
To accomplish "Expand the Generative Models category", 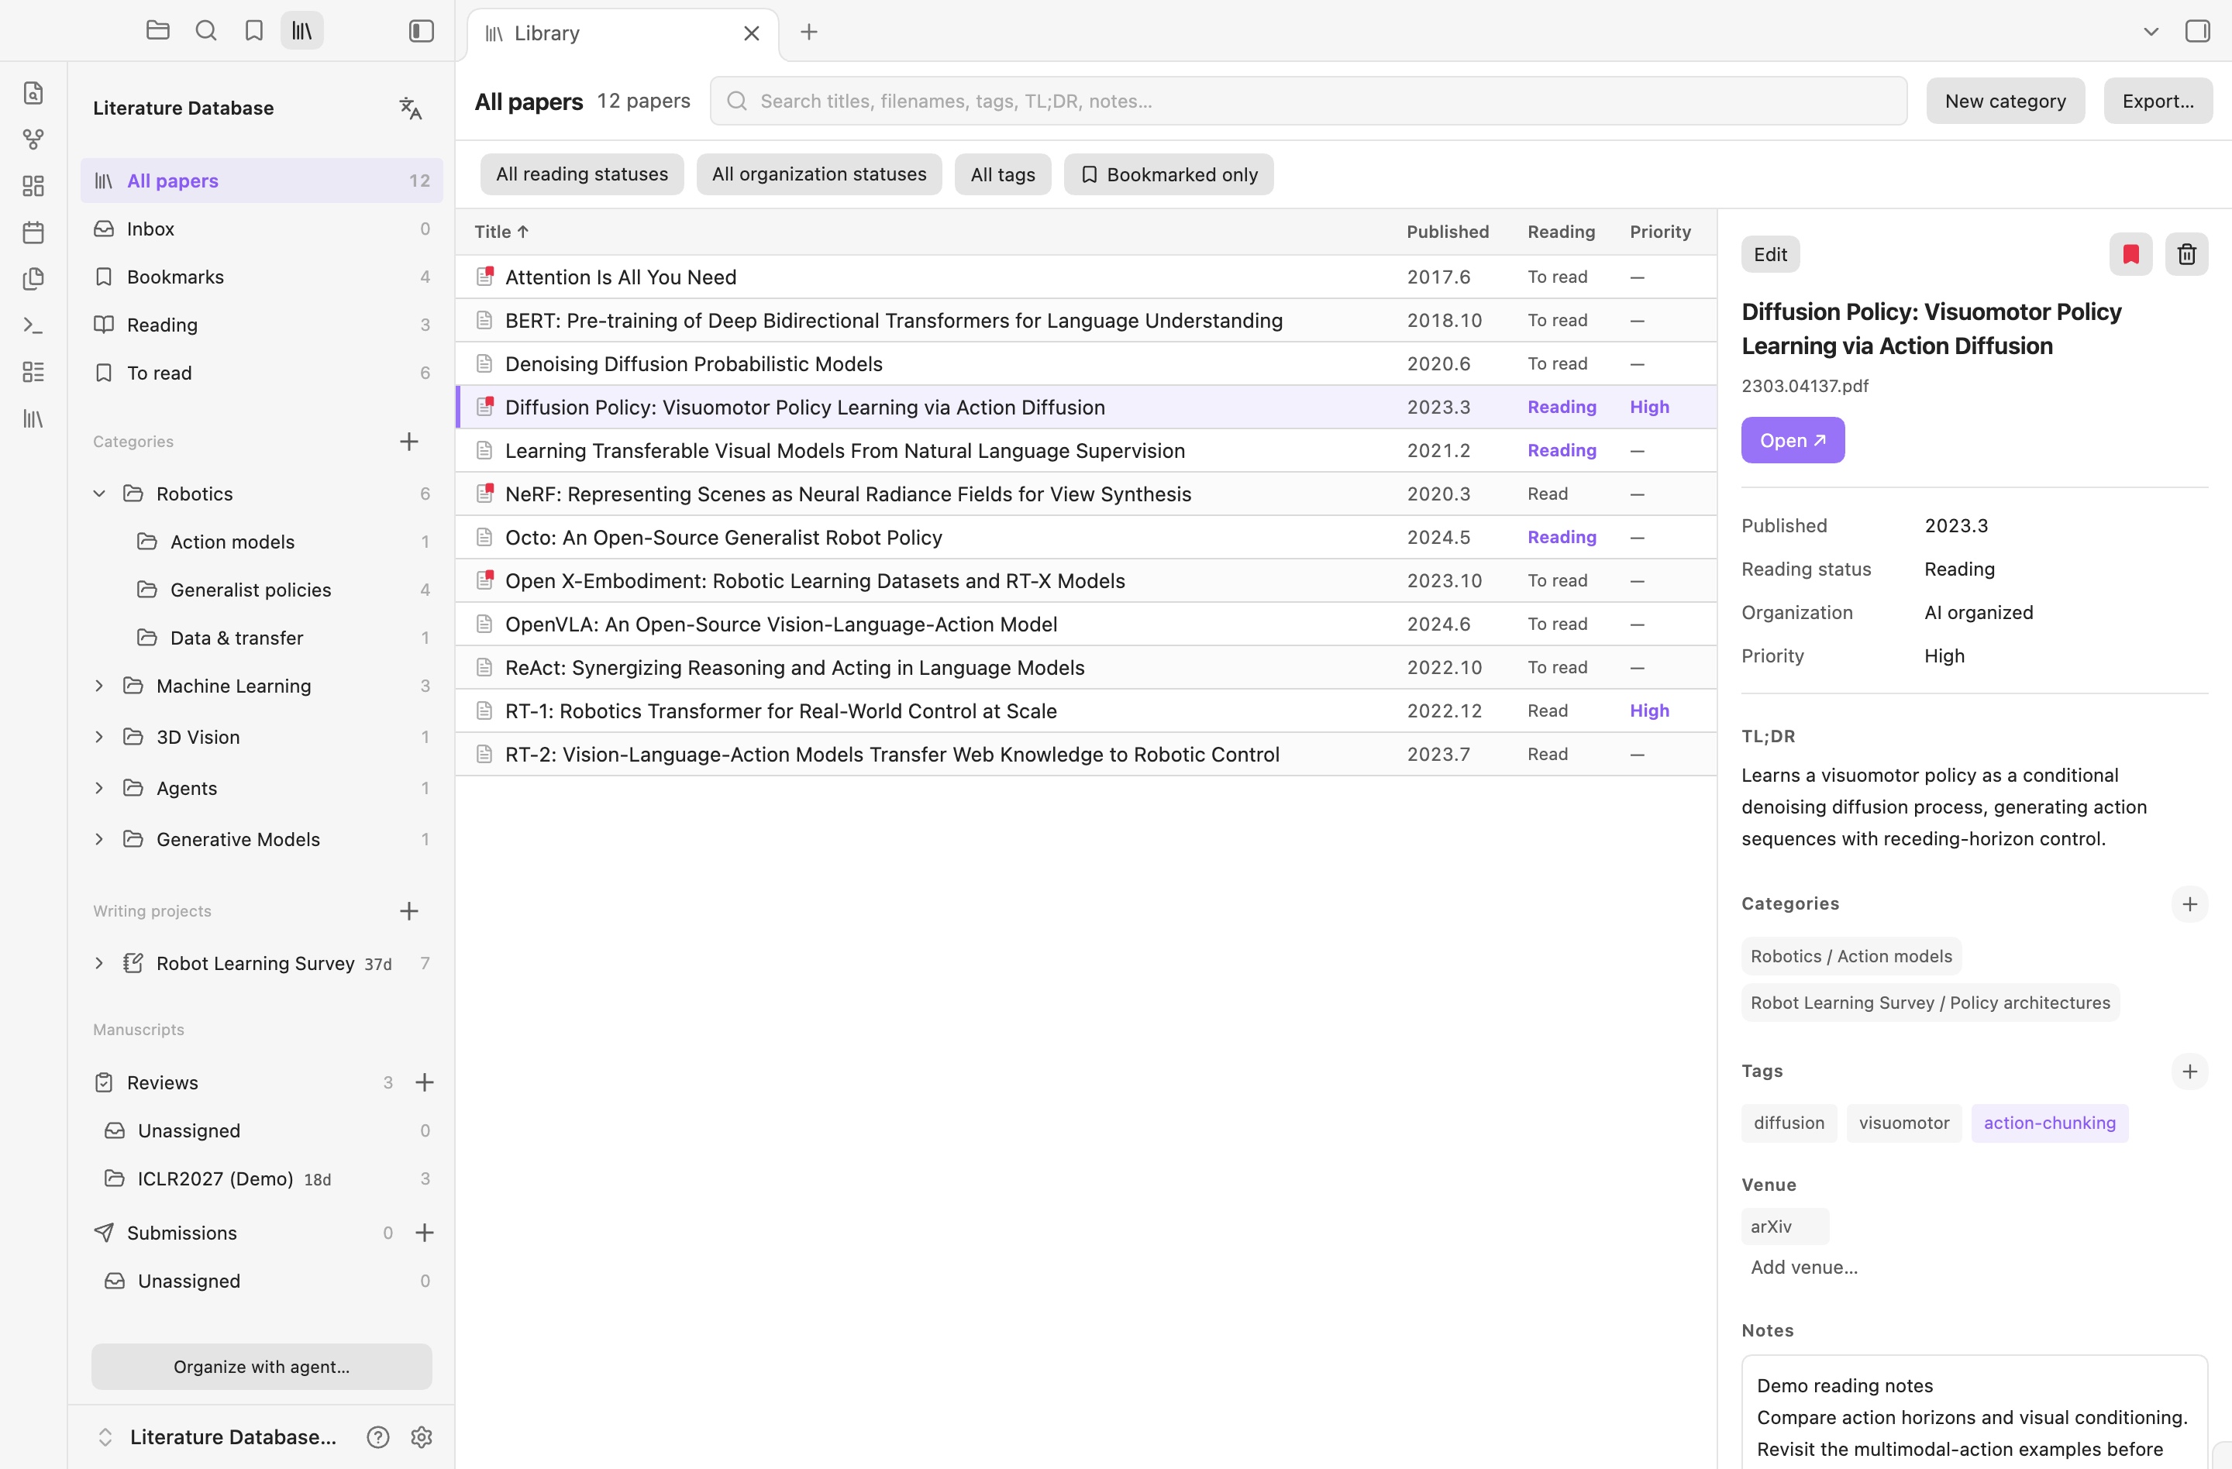I will (x=99, y=839).
